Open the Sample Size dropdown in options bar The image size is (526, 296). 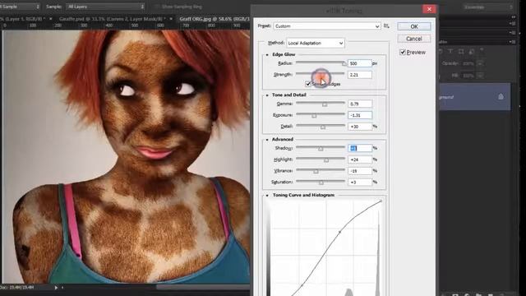pos(20,7)
